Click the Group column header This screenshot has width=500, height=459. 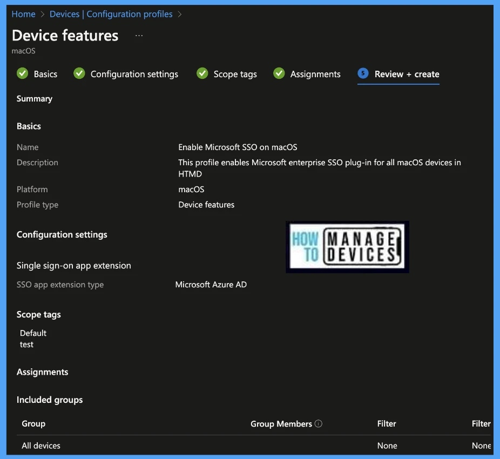[33, 423]
